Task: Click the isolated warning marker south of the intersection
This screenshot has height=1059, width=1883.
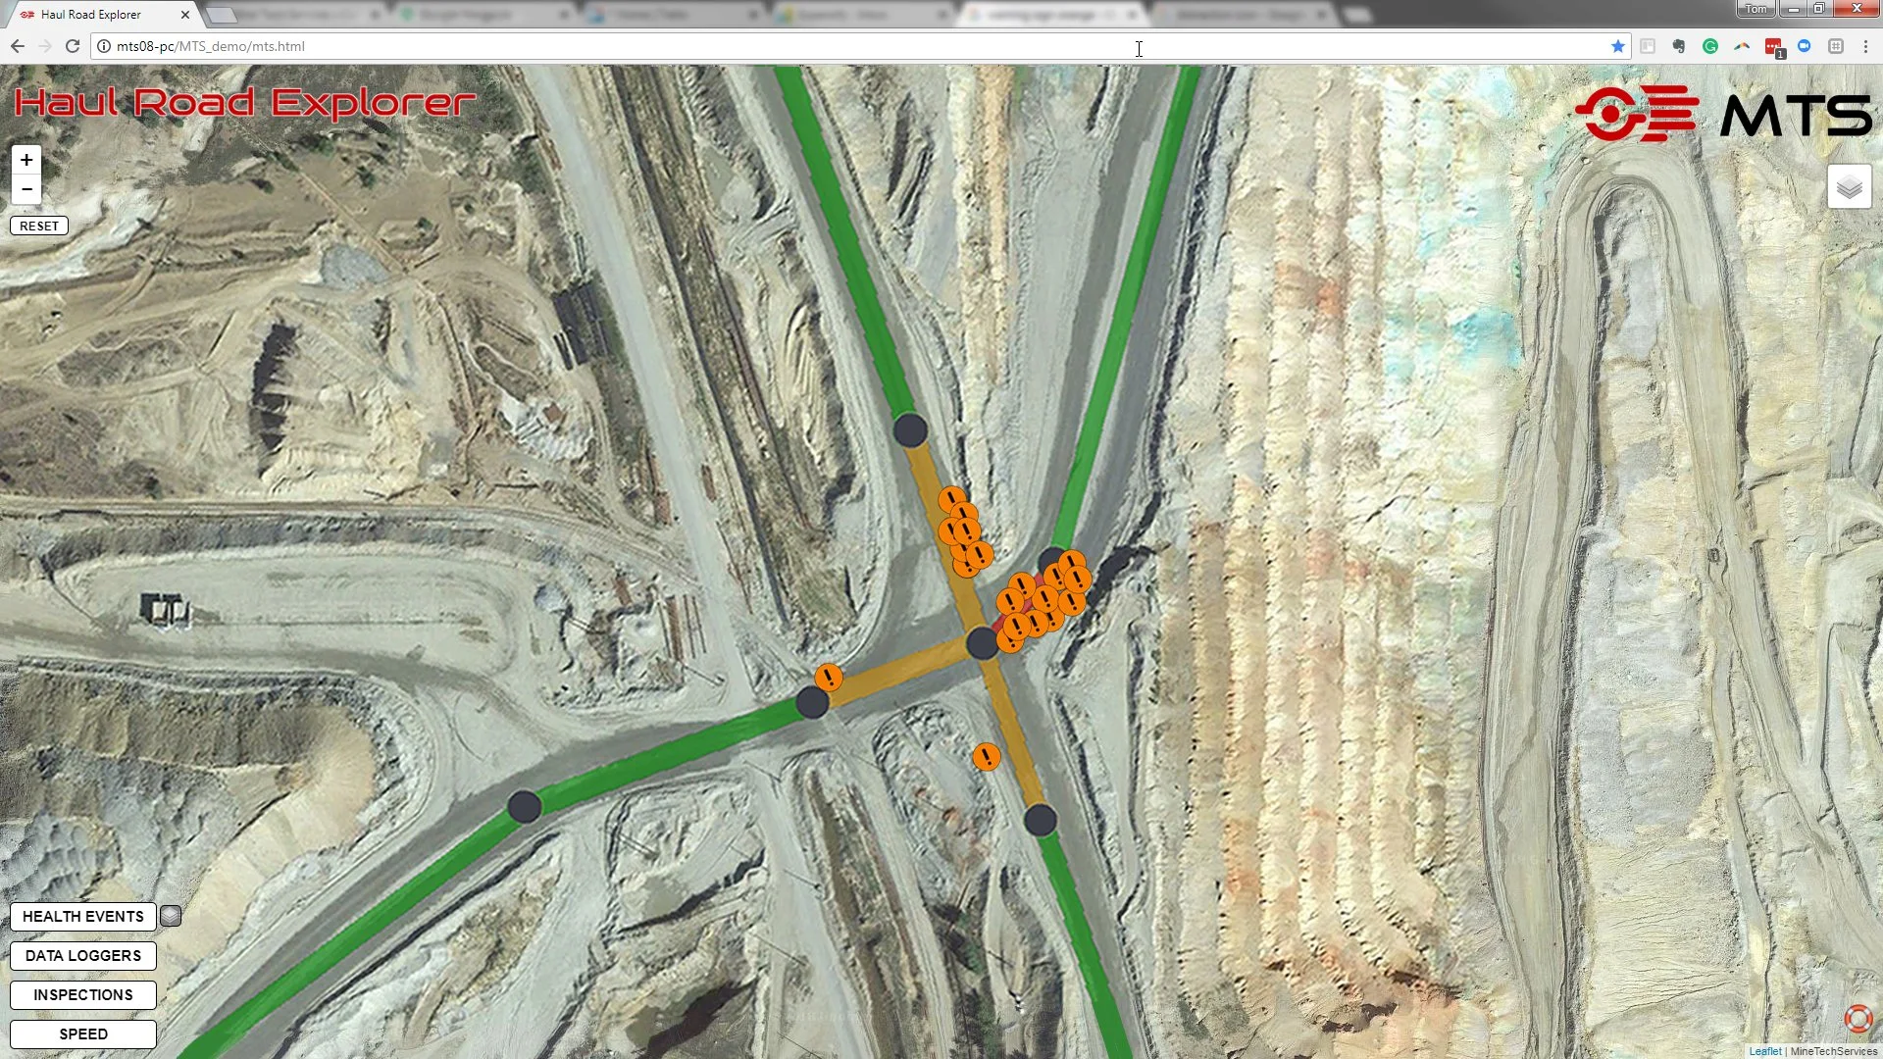Action: 987,757
